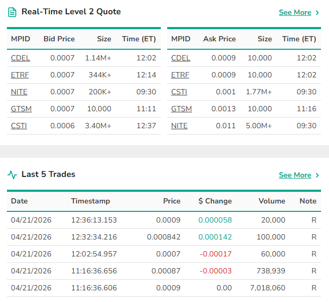Select timestamp 11:16:36.606
This screenshot has height=302, width=329.
(94, 288)
